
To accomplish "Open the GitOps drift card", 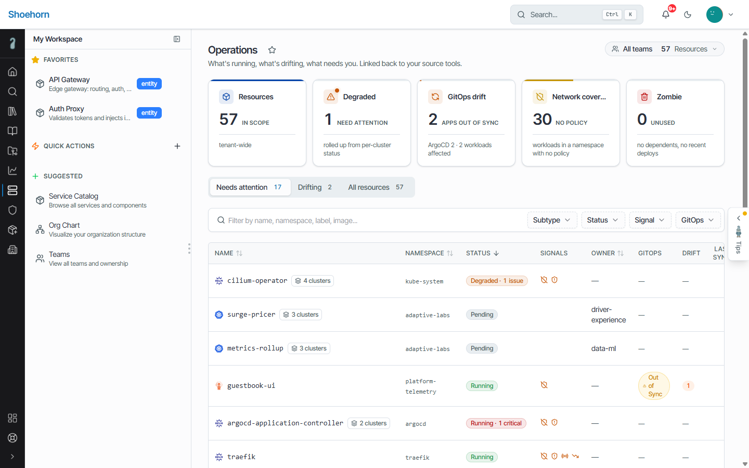I will (466, 123).
